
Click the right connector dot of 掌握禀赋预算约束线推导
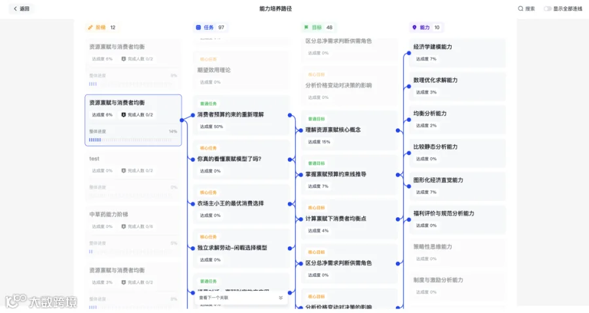click(x=398, y=175)
